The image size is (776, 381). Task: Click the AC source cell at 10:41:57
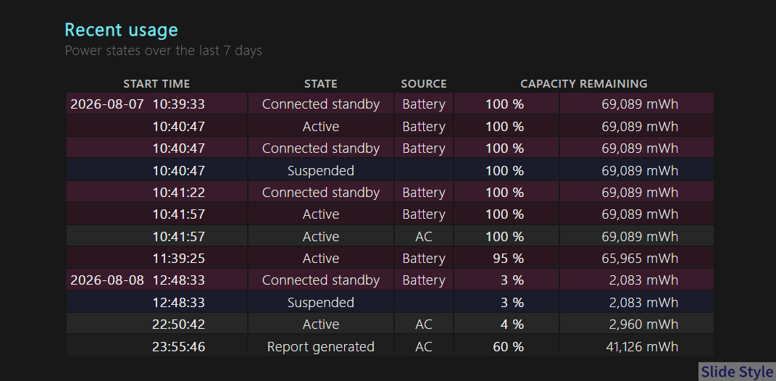pos(424,237)
